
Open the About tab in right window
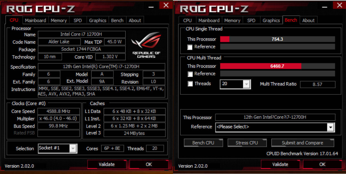309,20
